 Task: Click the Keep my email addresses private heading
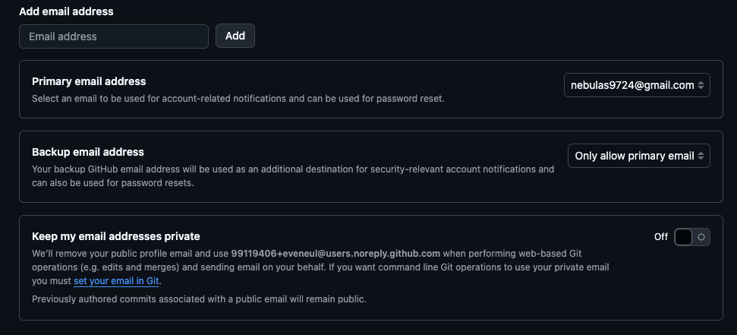[116, 236]
